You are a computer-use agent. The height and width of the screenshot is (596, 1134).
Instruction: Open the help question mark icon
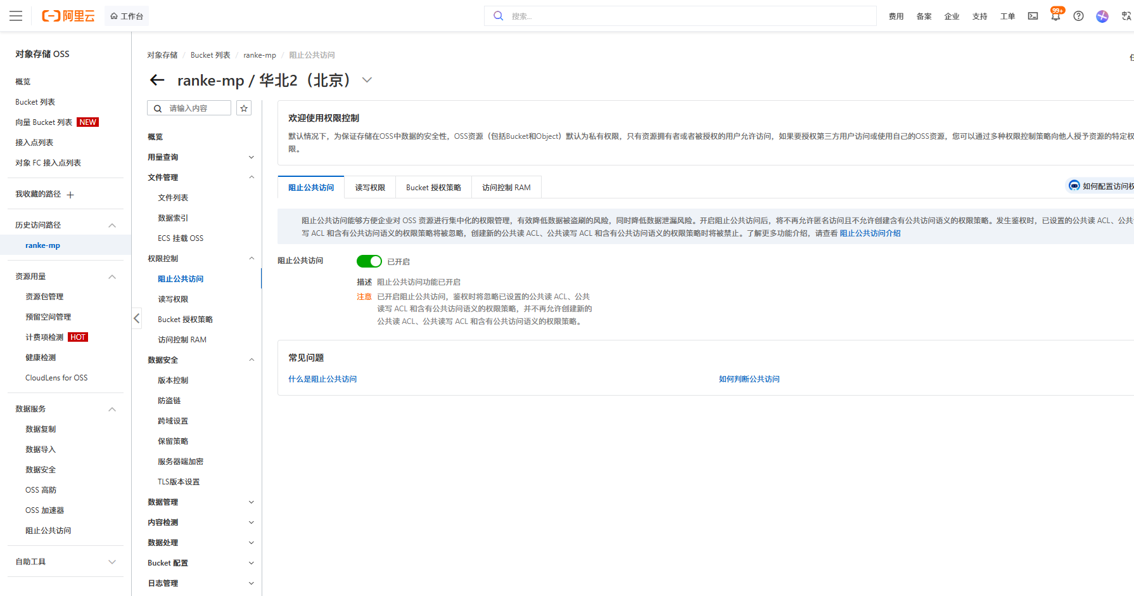coord(1078,16)
